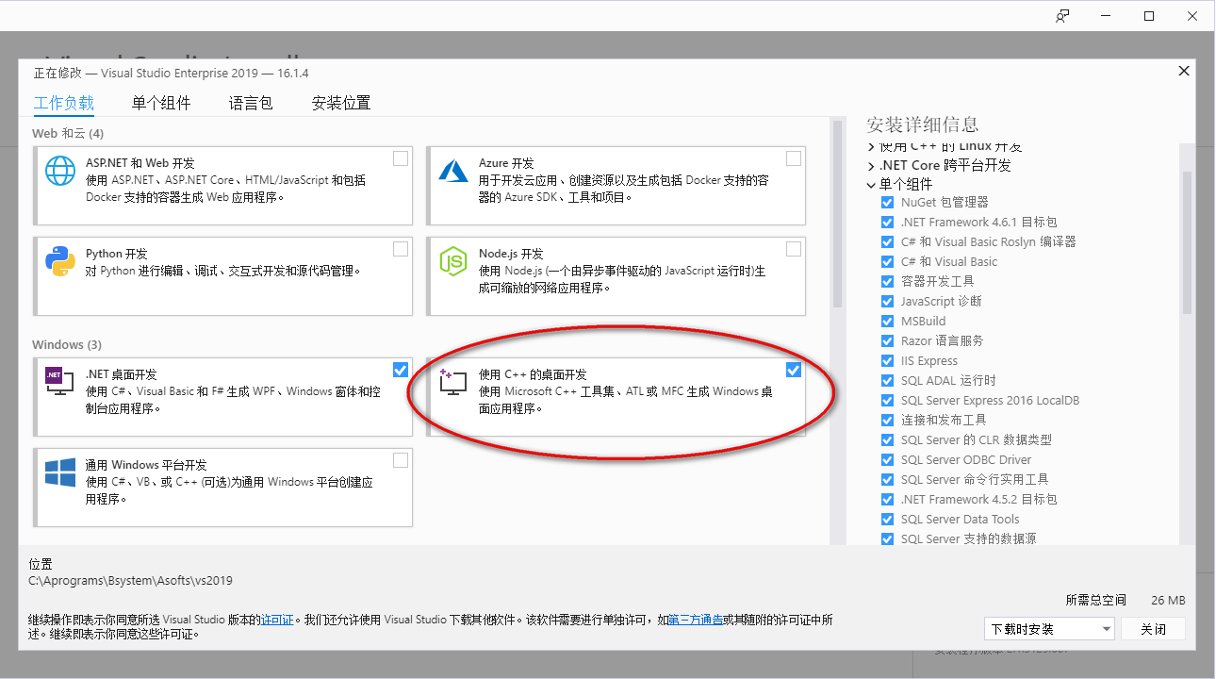Open the 下载时安装 dropdown
Screen dimensions: 1216x679
tap(1049, 628)
